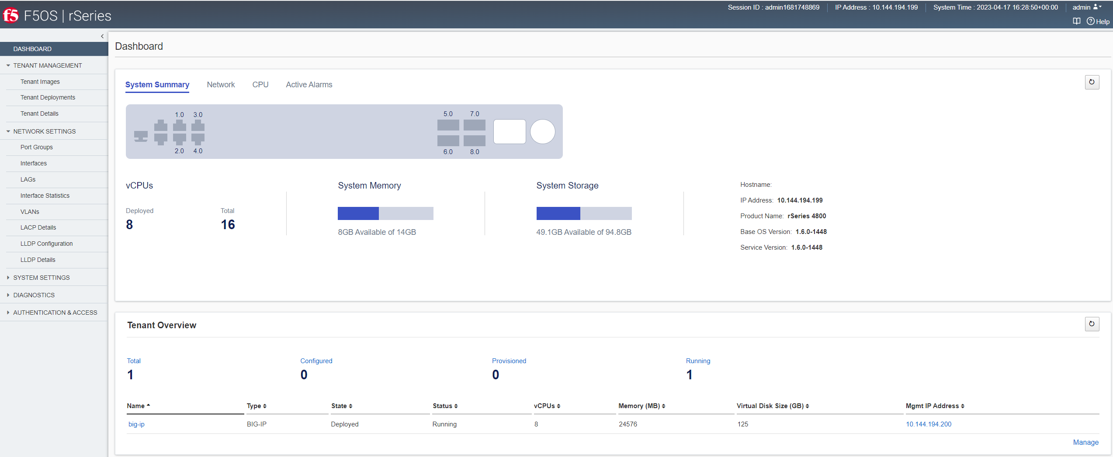Refresh the System Summary panel

click(1092, 82)
